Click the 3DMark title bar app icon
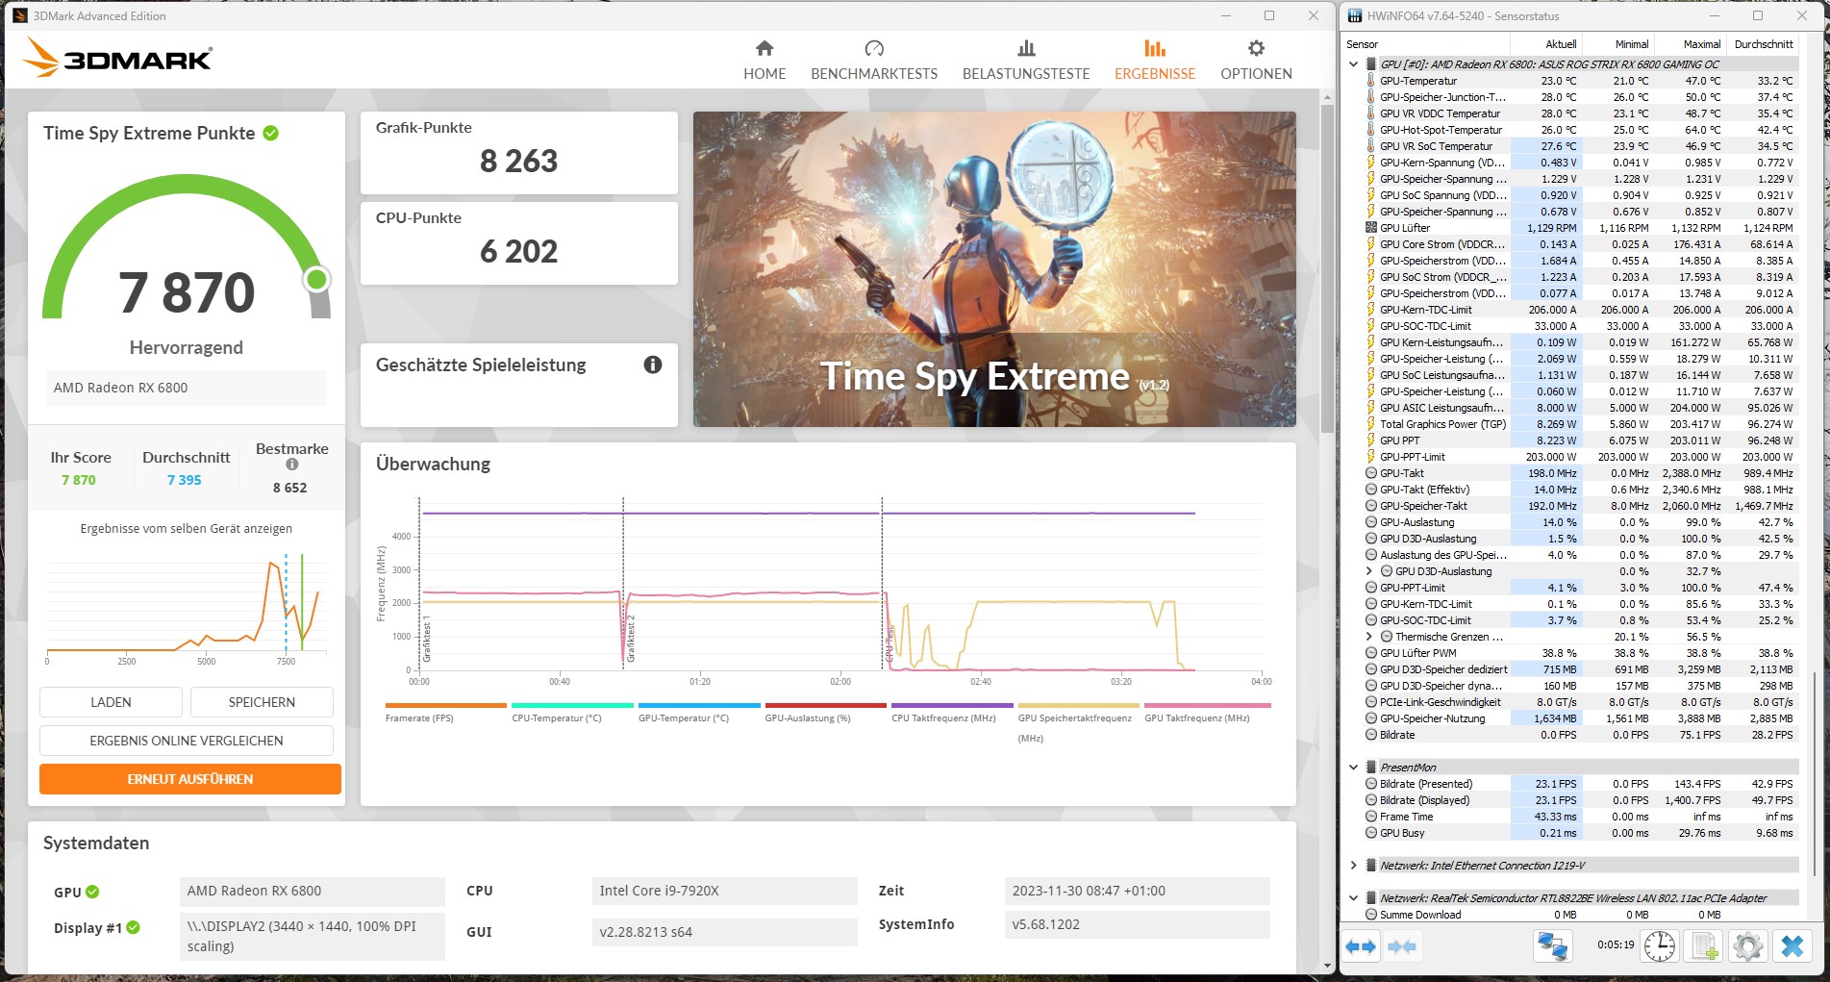 point(20,15)
